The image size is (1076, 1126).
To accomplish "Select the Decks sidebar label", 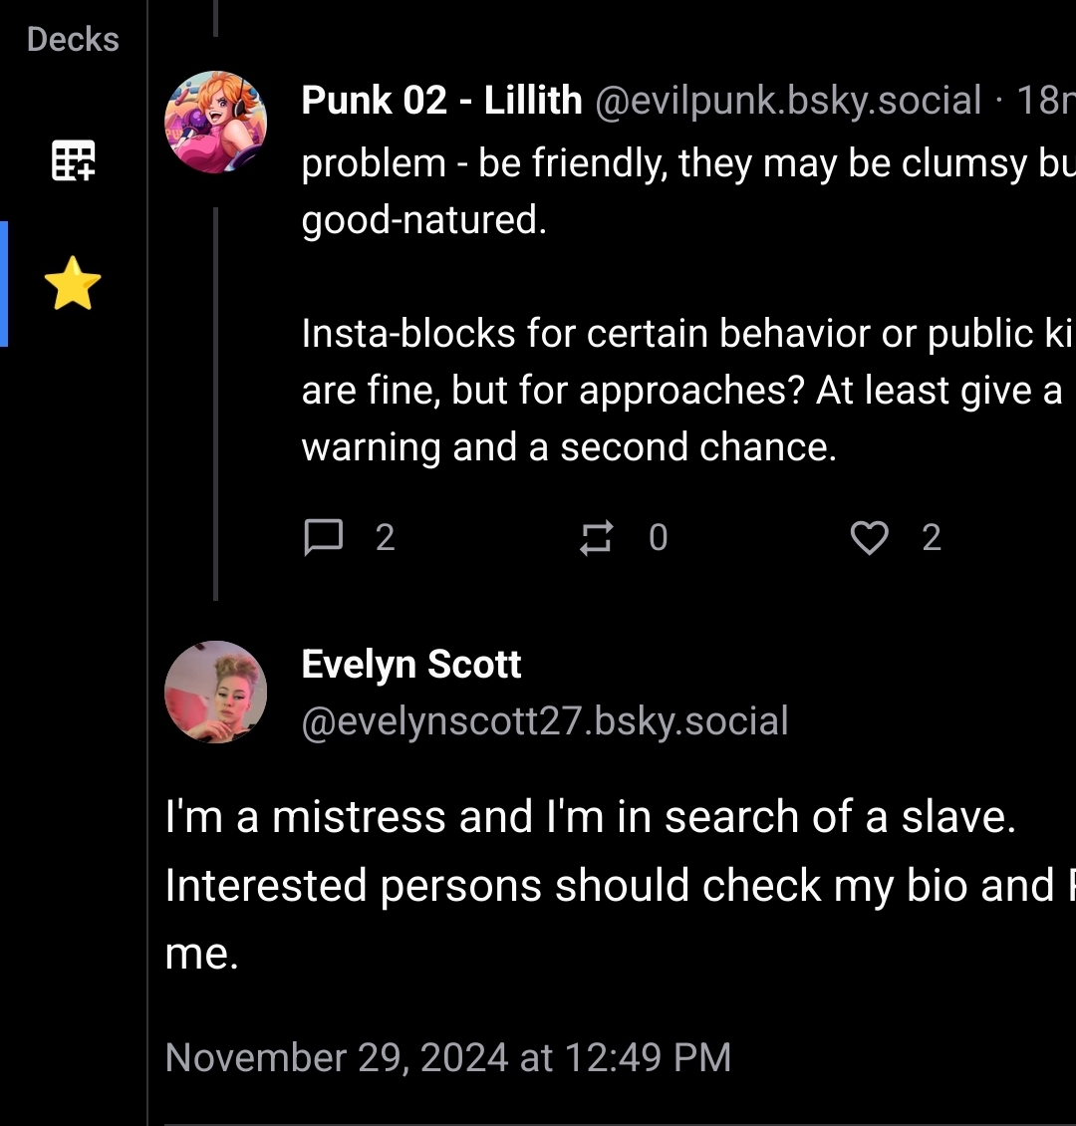I will tap(73, 40).
